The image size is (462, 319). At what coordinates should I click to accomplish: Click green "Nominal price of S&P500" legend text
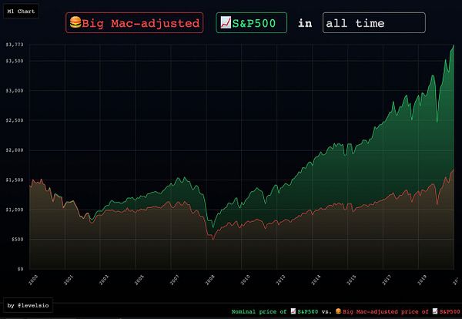tap(275, 311)
